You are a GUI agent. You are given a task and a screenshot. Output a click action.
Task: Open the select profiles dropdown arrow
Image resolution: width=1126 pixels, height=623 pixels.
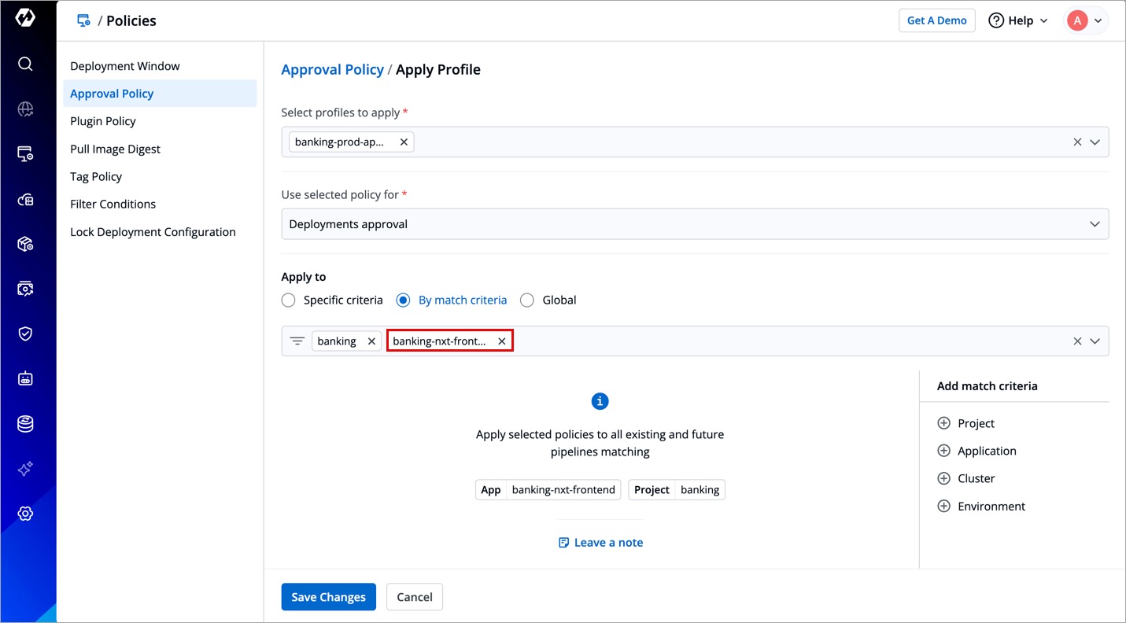click(1095, 142)
